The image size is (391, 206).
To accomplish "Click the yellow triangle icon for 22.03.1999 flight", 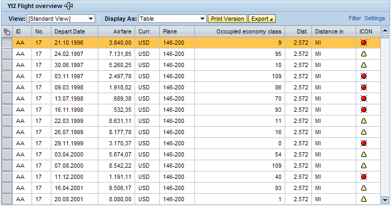I will point(364,121).
